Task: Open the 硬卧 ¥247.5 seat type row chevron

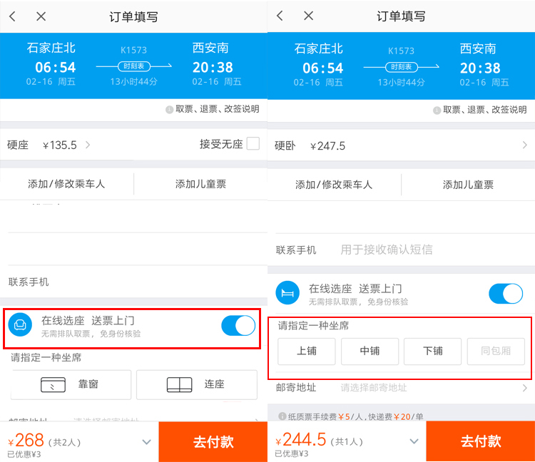Action: [525, 145]
